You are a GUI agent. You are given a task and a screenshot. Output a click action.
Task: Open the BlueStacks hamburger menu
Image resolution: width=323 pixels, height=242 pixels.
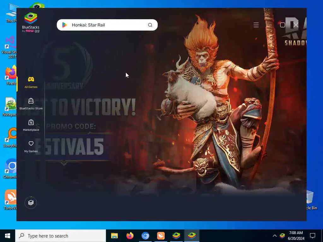256,25
